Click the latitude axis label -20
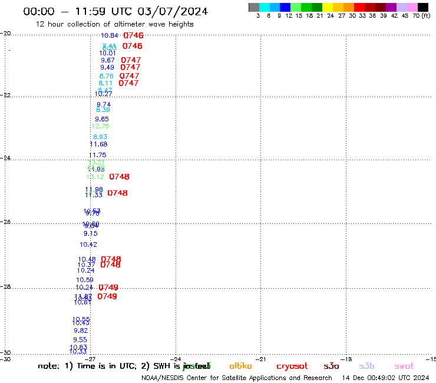The image size is (436, 383). click(x=5, y=34)
